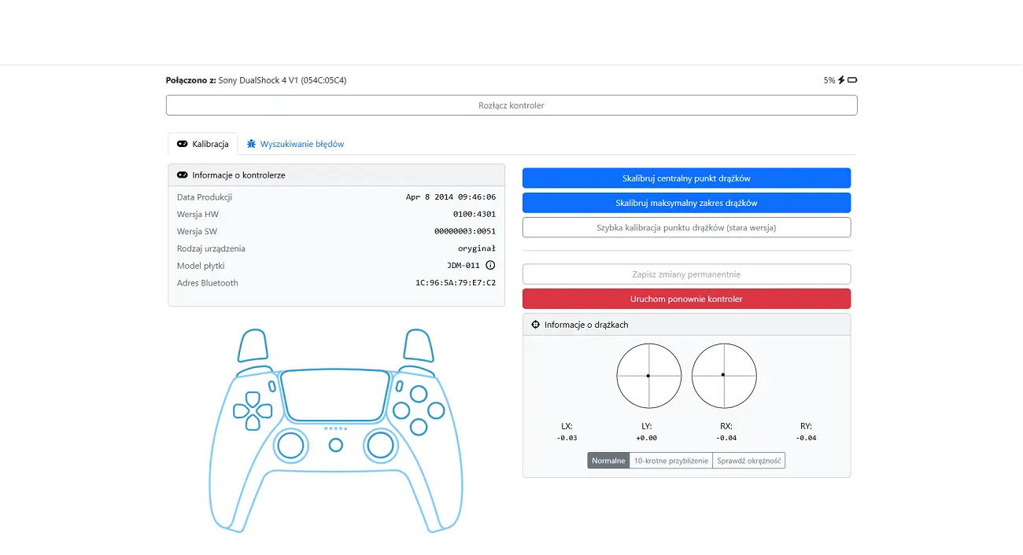Screen dimensions: 1023x555
Task: Click the battery icon showing 5%
Action: 852,80
